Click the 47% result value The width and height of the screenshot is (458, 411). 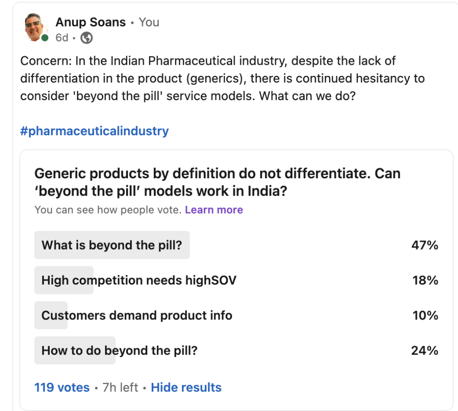pyautogui.click(x=424, y=245)
